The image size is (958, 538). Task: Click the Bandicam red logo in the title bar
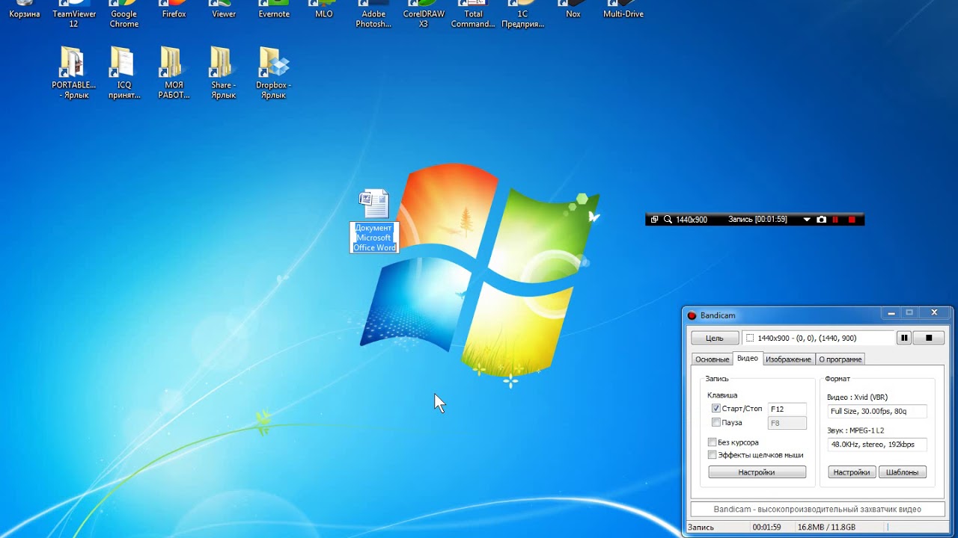tap(692, 315)
